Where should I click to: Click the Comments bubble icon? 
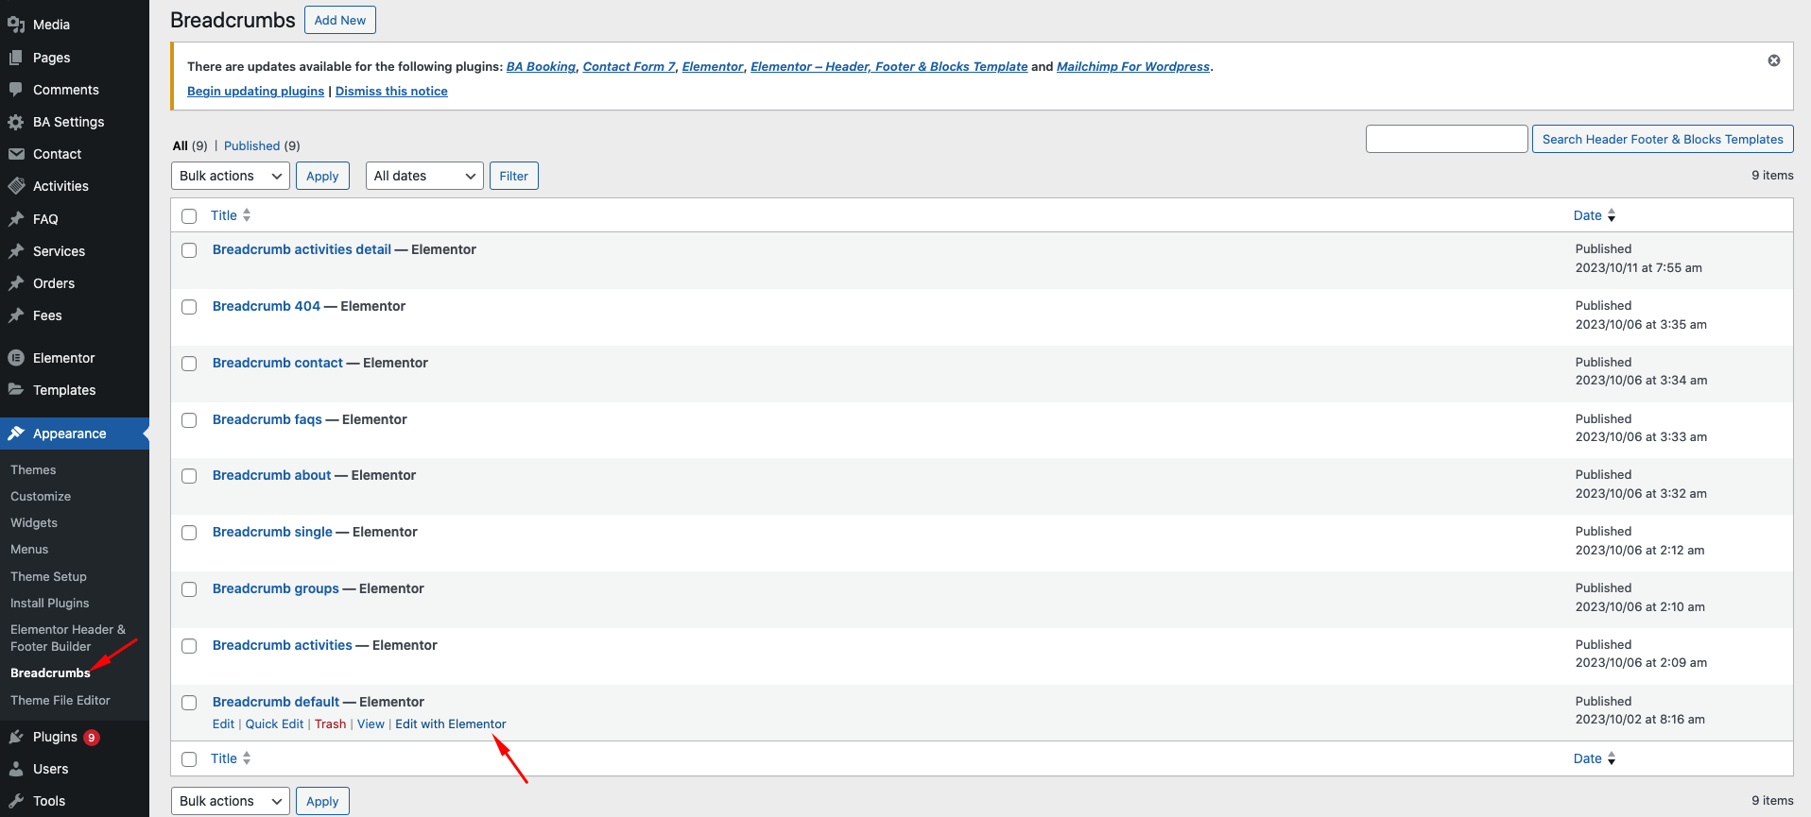tap(16, 90)
